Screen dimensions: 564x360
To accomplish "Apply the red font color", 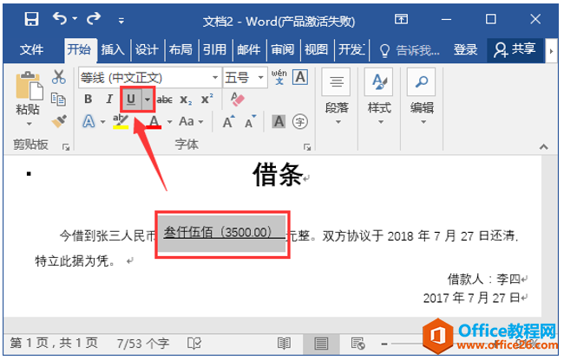I will point(154,121).
